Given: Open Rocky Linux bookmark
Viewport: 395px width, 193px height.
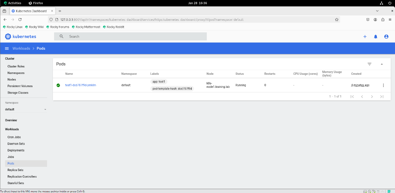Looking at the screenshot, I should point(13,27).
